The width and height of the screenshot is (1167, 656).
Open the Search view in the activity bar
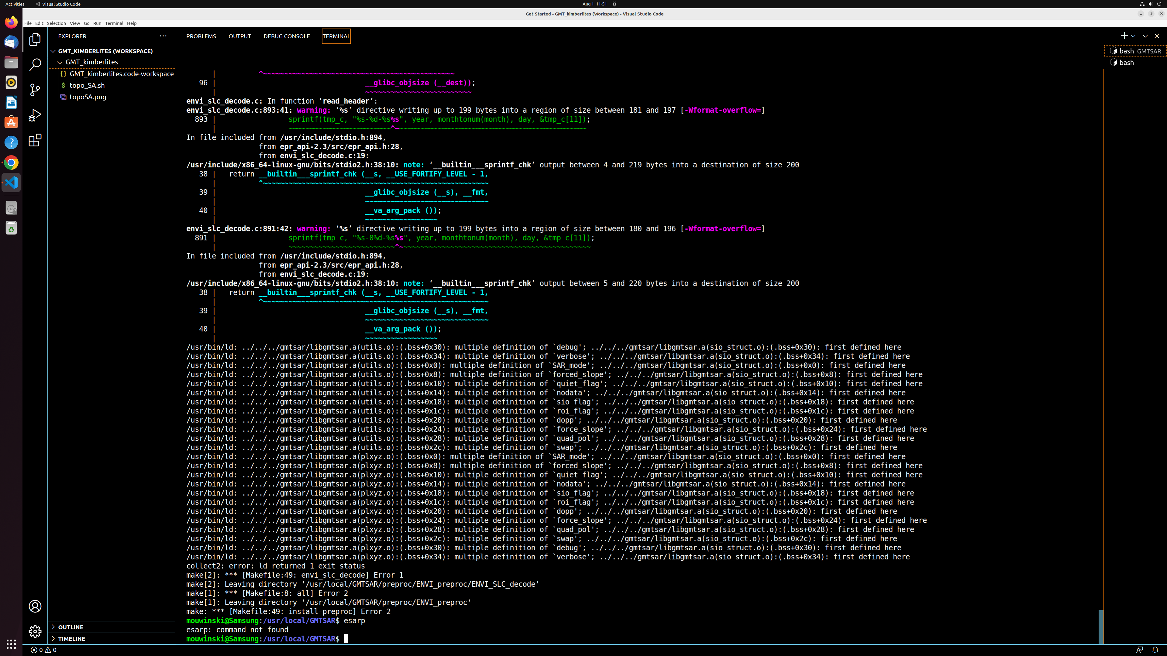tap(34, 64)
